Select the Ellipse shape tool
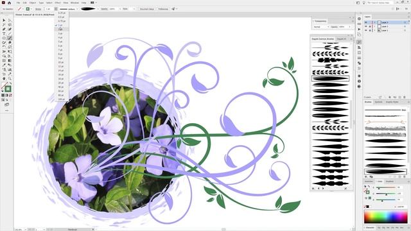 pyautogui.click(x=4, y=38)
